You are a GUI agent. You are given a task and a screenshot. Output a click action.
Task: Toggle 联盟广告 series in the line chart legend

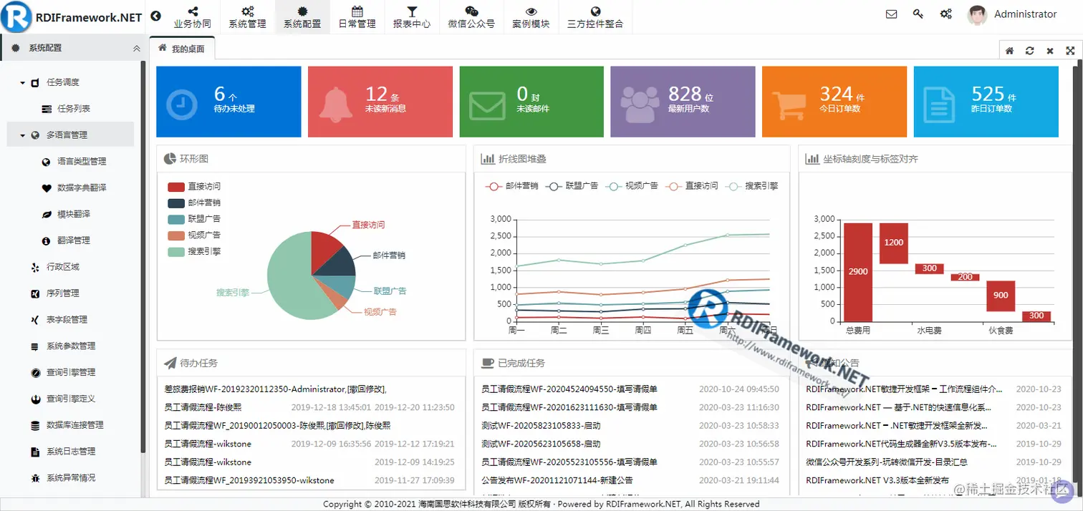[572, 185]
